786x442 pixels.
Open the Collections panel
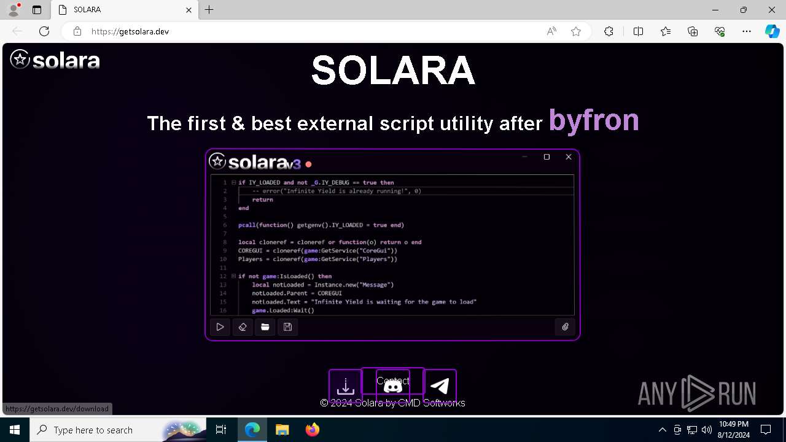(693, 31)
